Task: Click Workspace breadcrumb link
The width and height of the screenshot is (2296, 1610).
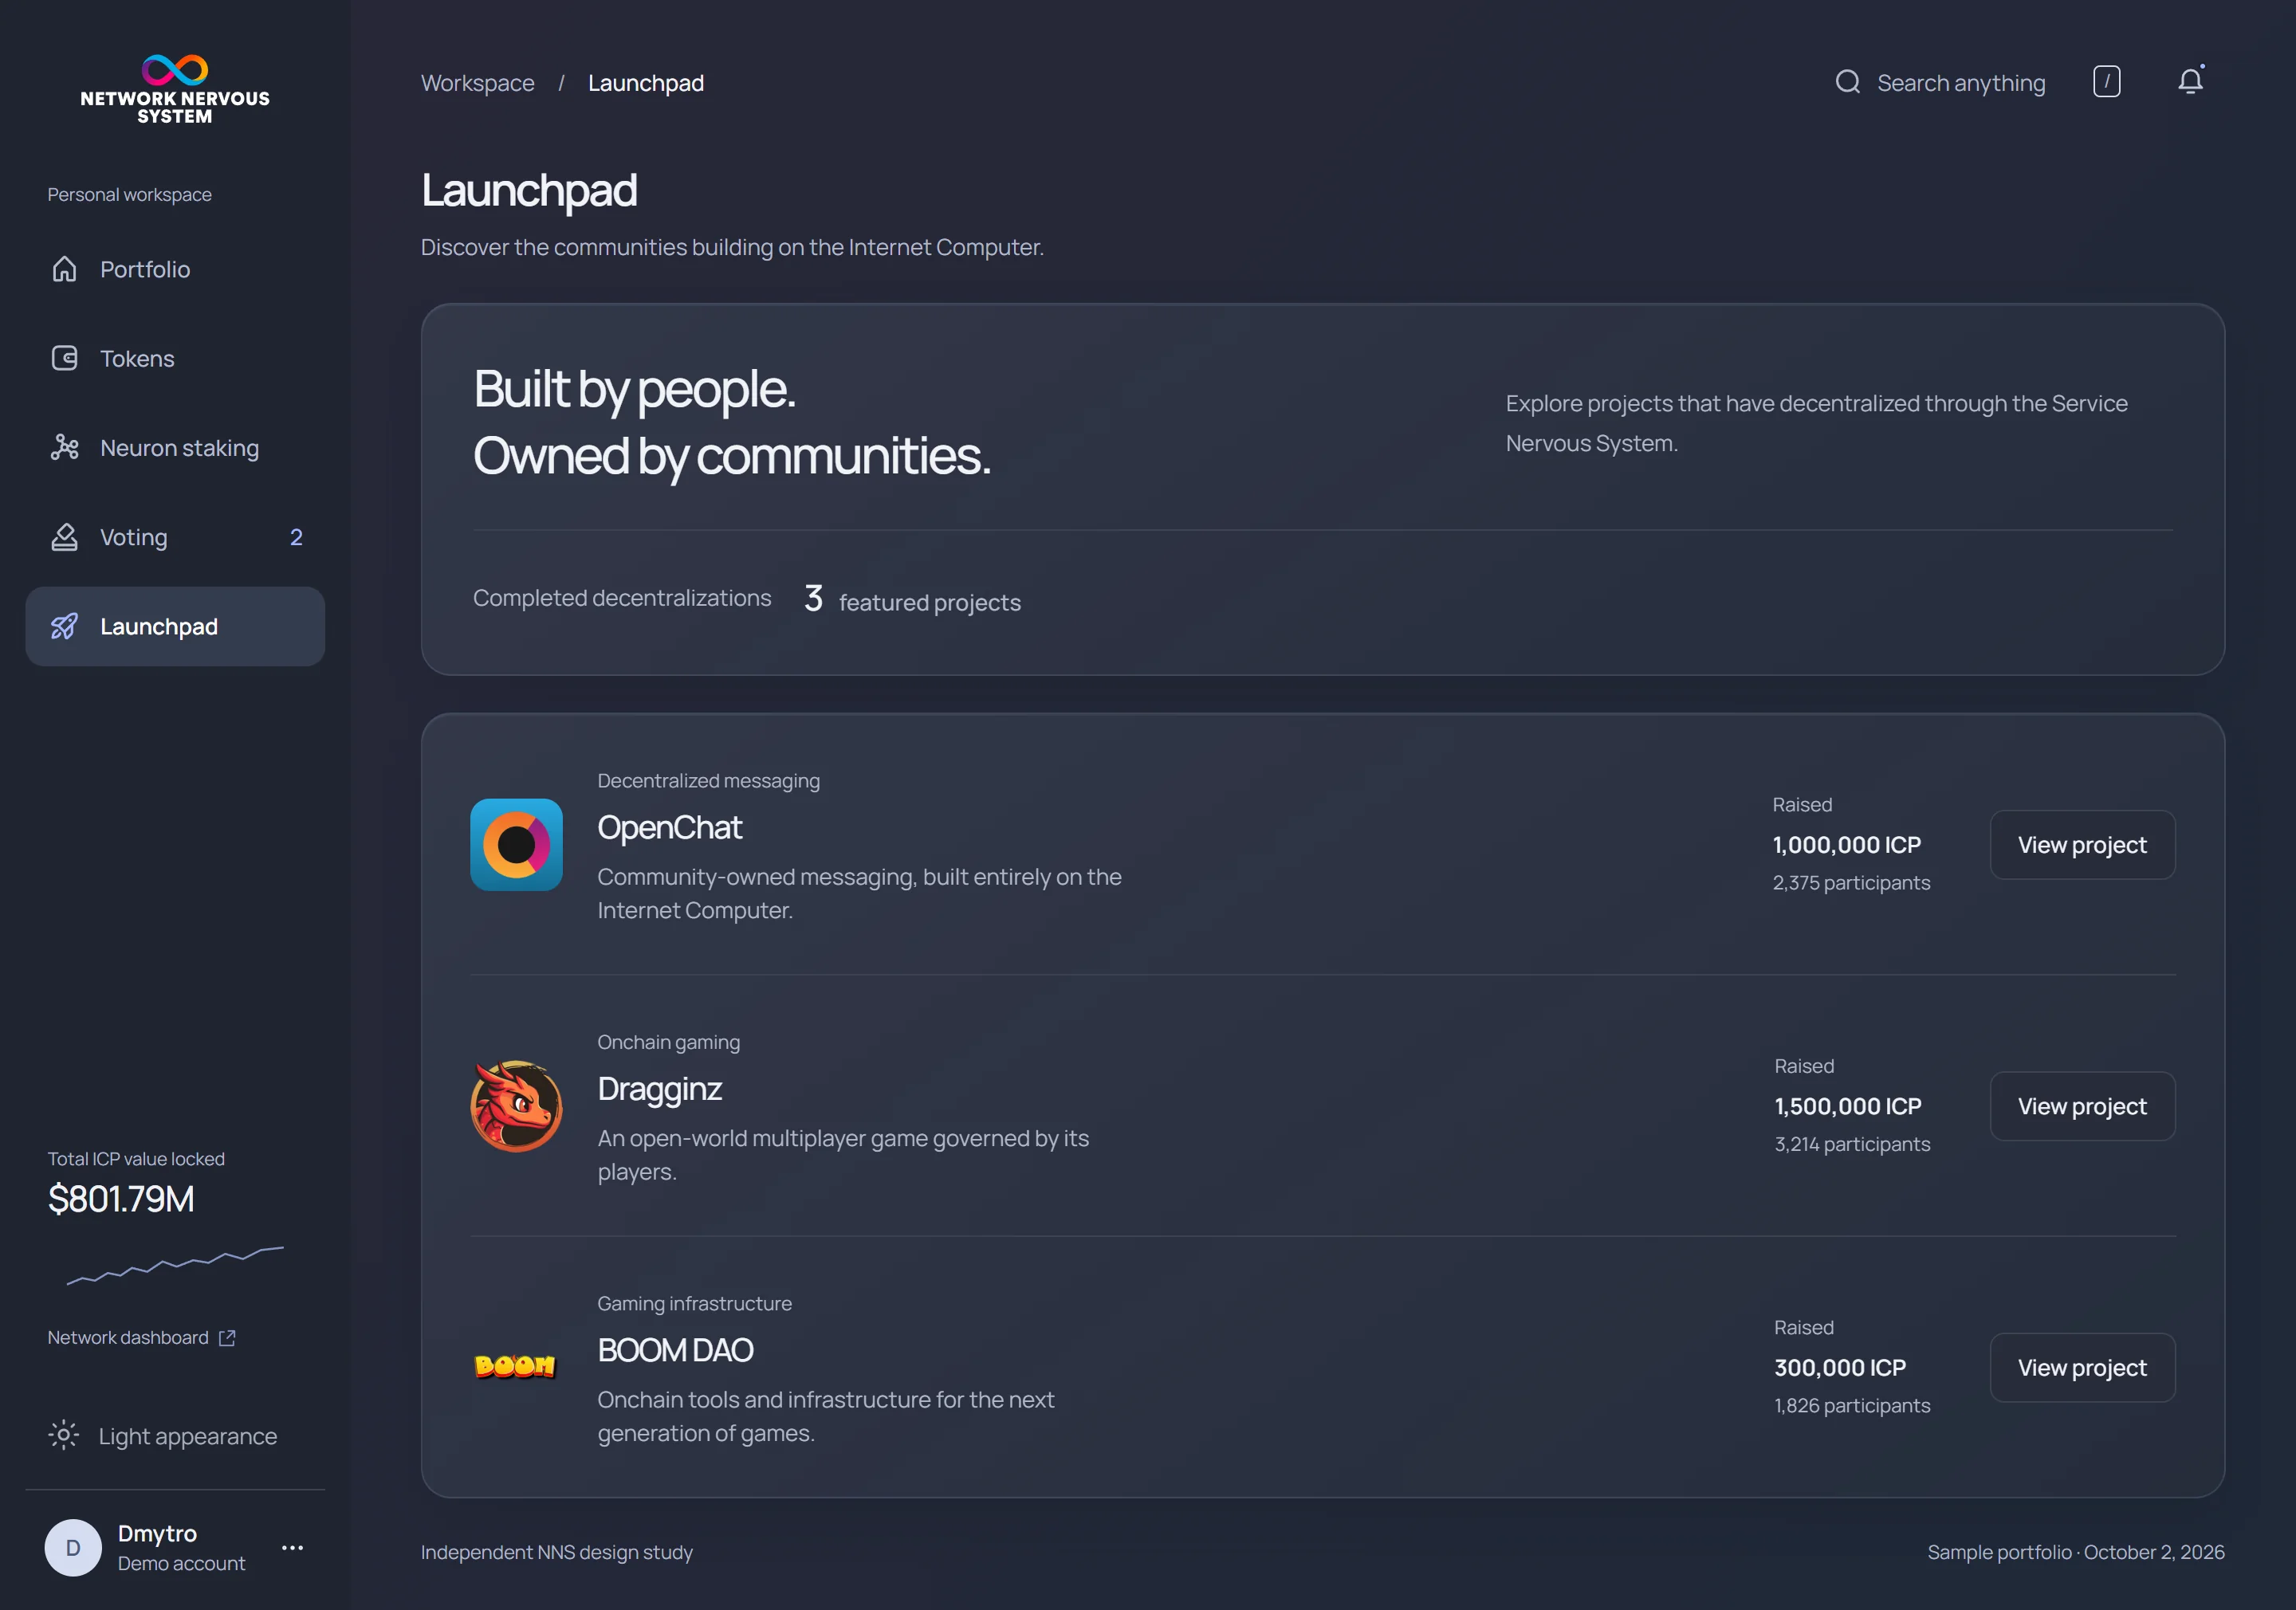Action: coord(477,83)
